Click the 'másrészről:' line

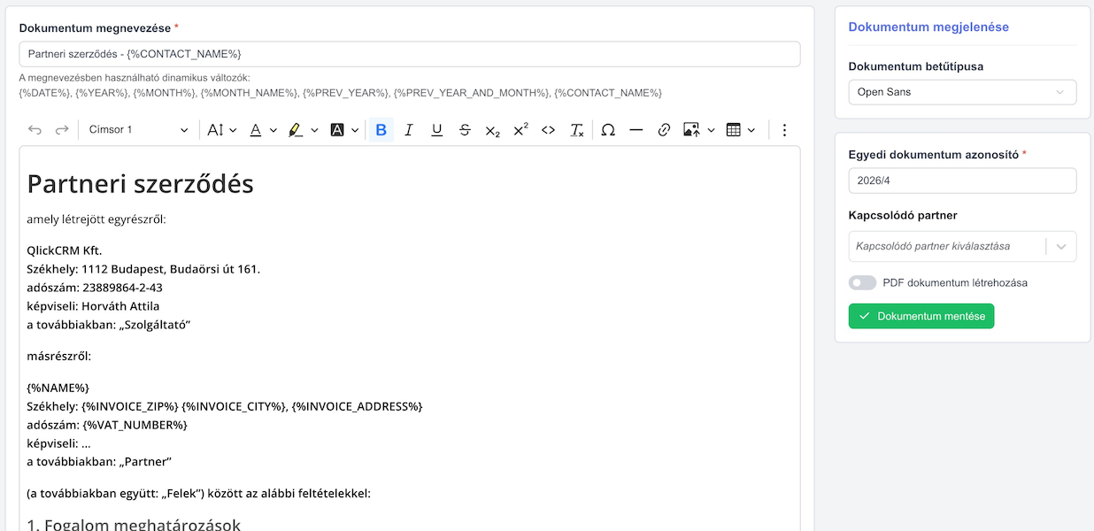(x=59, y=357)
